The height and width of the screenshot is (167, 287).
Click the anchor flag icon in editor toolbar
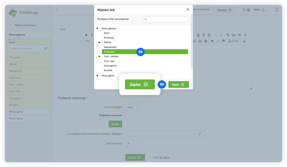[223, 41]
